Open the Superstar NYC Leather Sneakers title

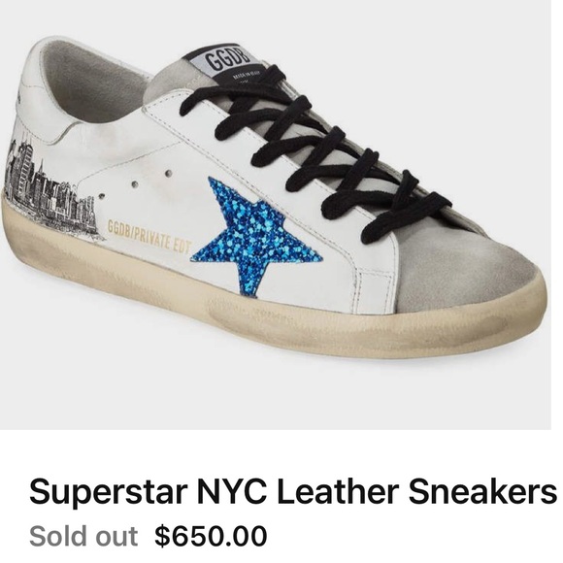(293, 491)
